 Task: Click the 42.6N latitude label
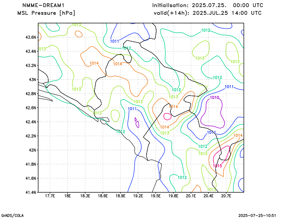[31, 108]
